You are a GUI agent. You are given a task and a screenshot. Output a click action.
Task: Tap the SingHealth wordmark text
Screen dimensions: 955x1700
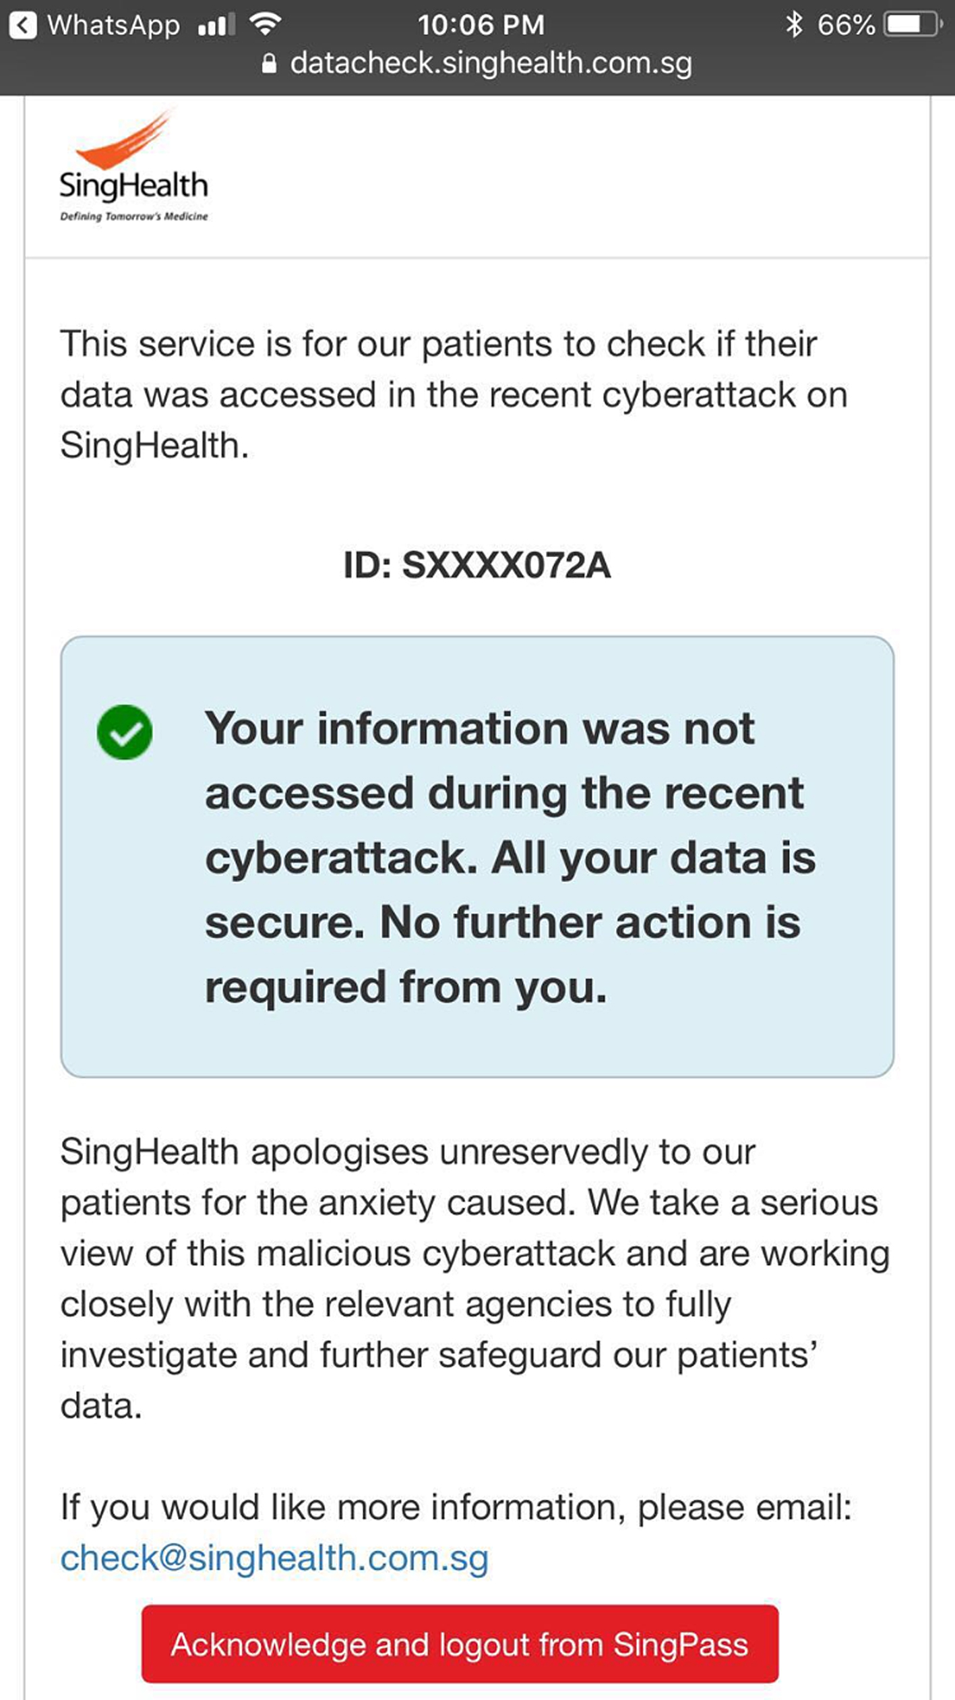[x=133, y=185]
